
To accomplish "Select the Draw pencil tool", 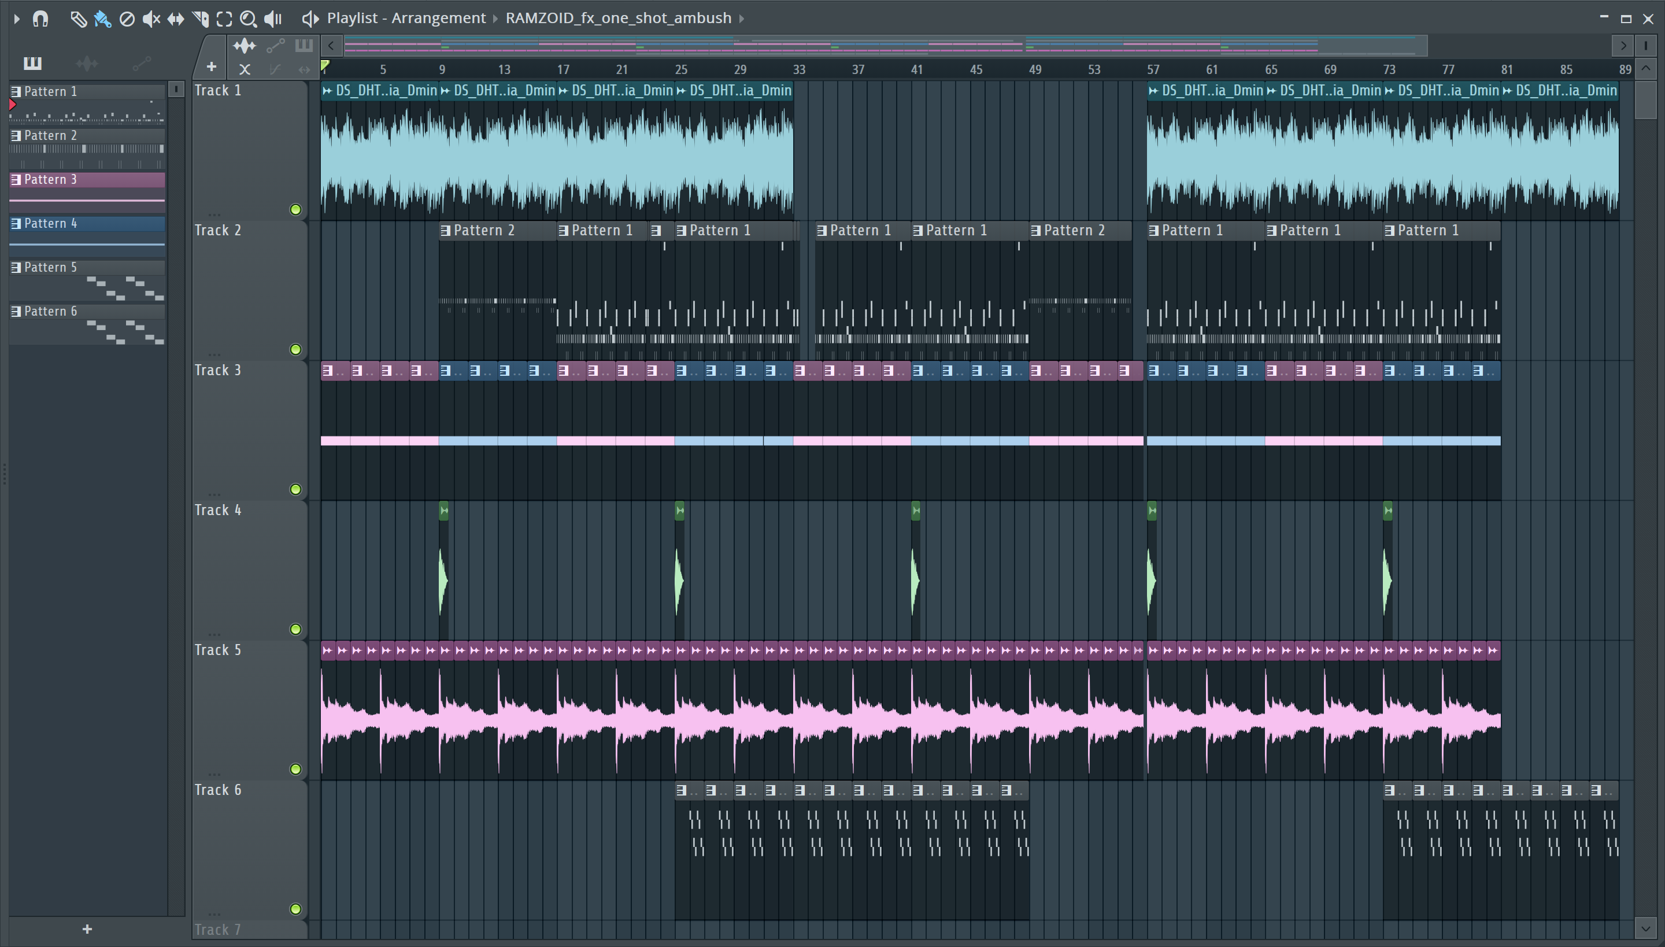I will coord(78,19).
